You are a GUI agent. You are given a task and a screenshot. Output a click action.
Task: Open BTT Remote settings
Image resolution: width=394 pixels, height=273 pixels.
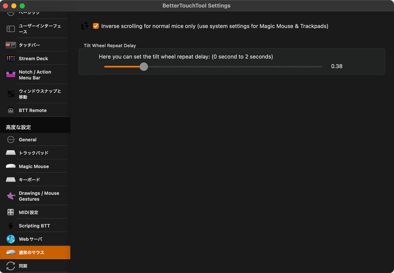(35, 110)
